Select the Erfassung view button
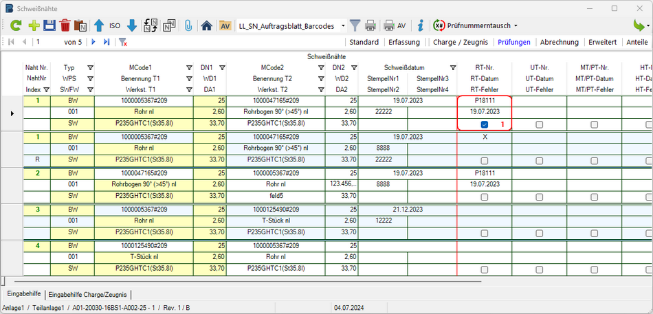 point(404,42)
